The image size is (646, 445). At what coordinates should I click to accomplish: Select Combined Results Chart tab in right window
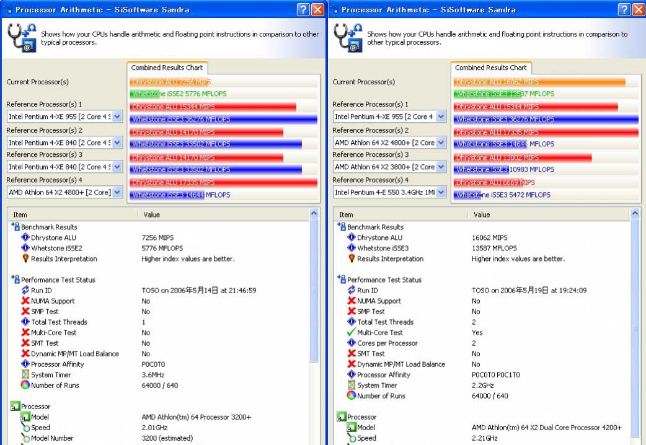pyautogui.click(x=490, y=68)
